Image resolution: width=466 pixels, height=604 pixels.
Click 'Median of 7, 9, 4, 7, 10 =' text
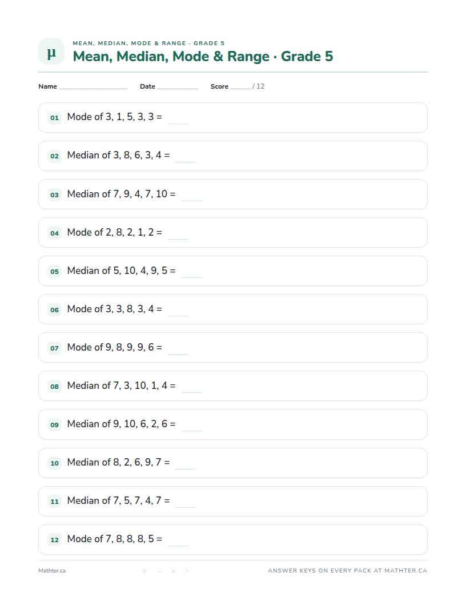coord(121,194)
